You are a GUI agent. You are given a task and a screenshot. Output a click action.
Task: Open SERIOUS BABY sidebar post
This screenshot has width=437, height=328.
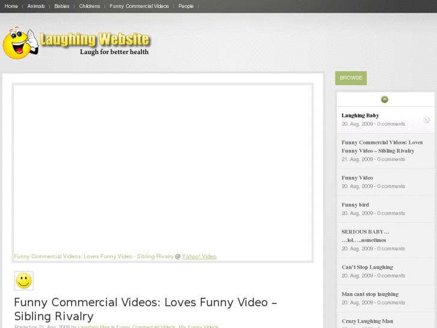tap(365, 236)
